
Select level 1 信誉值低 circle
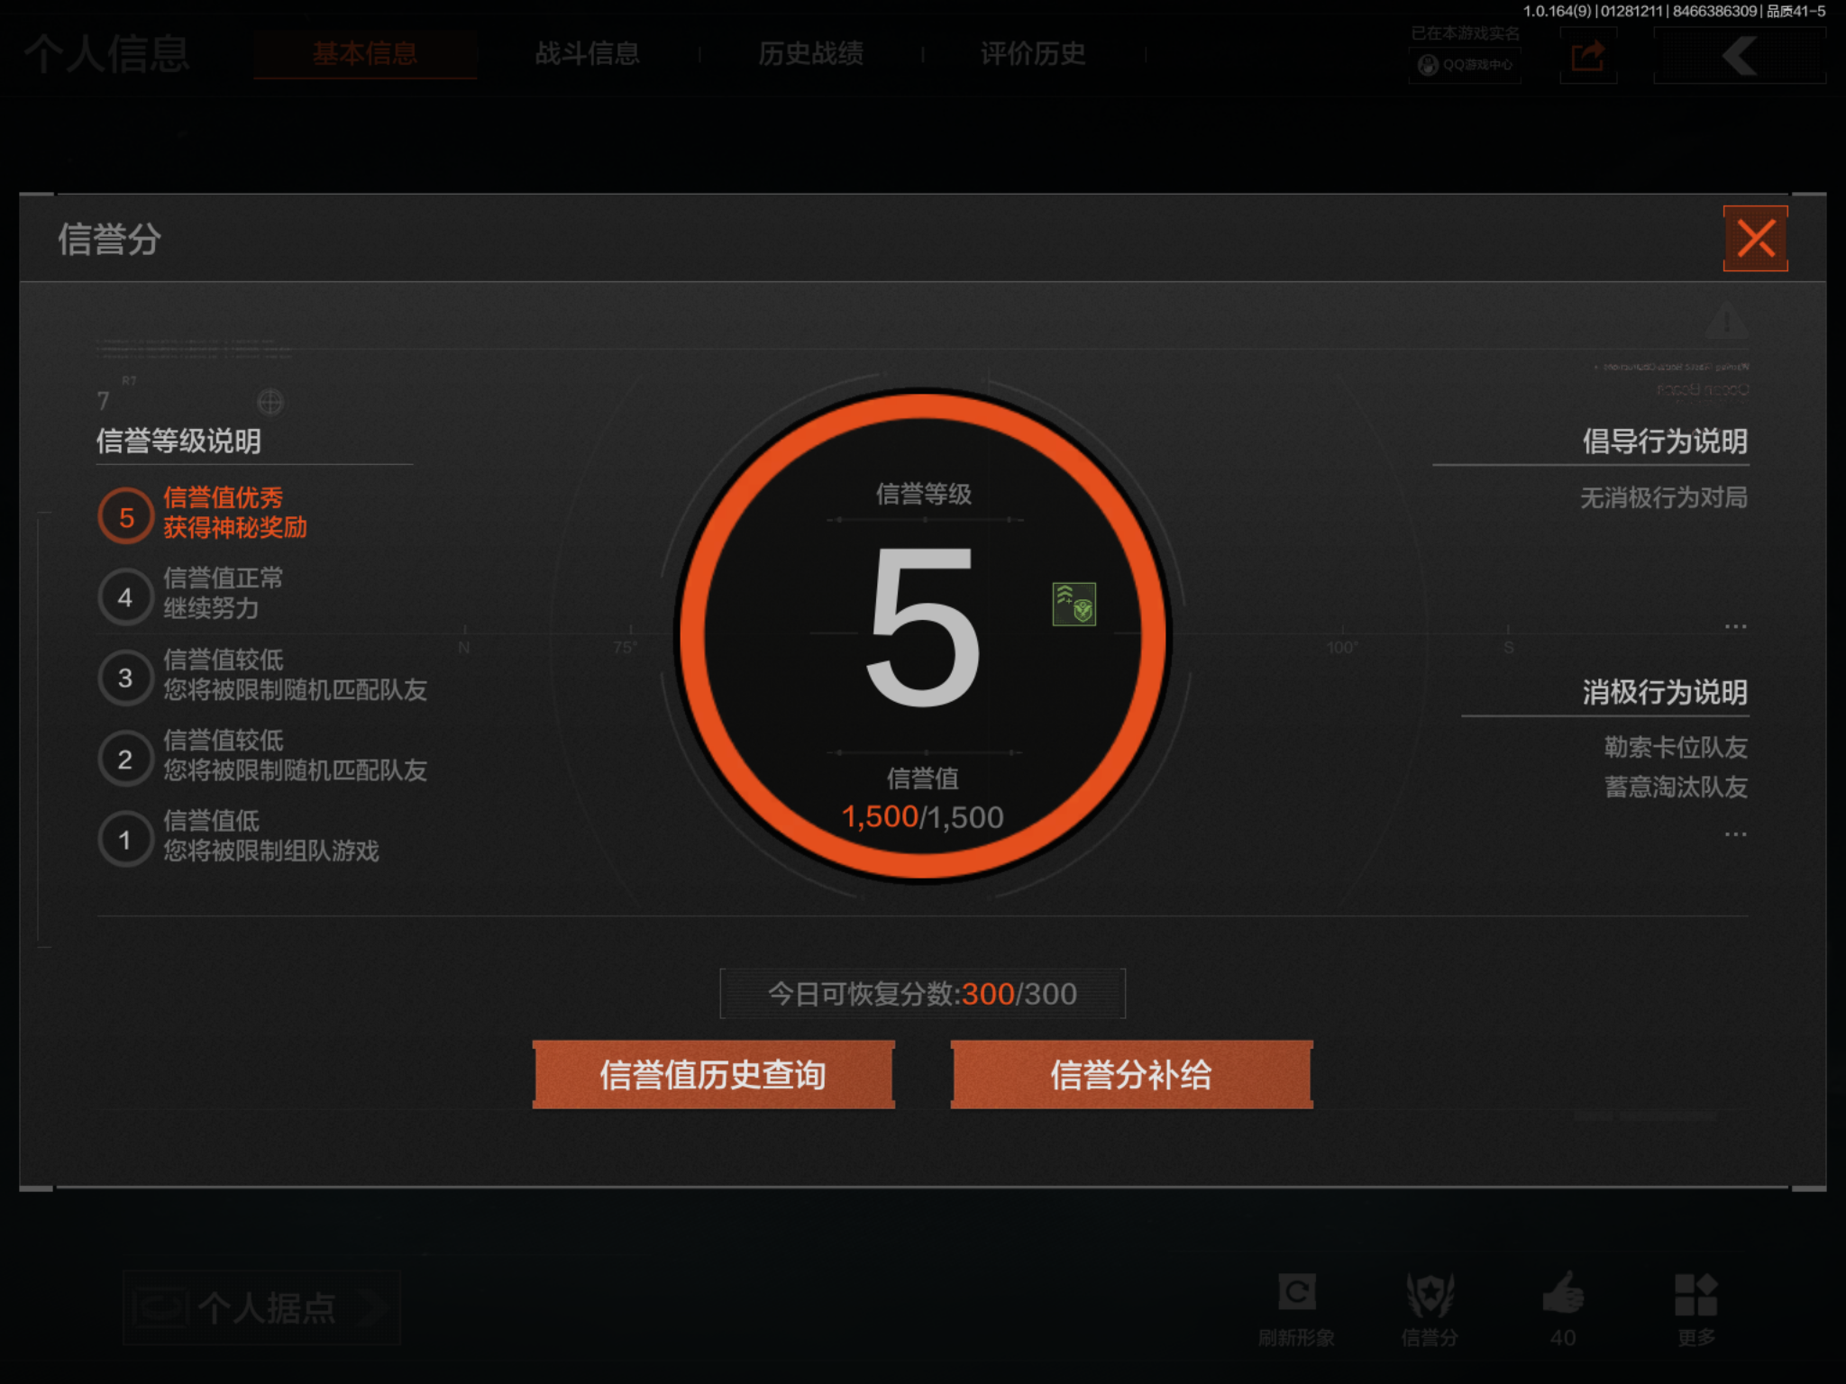(125, 840)
